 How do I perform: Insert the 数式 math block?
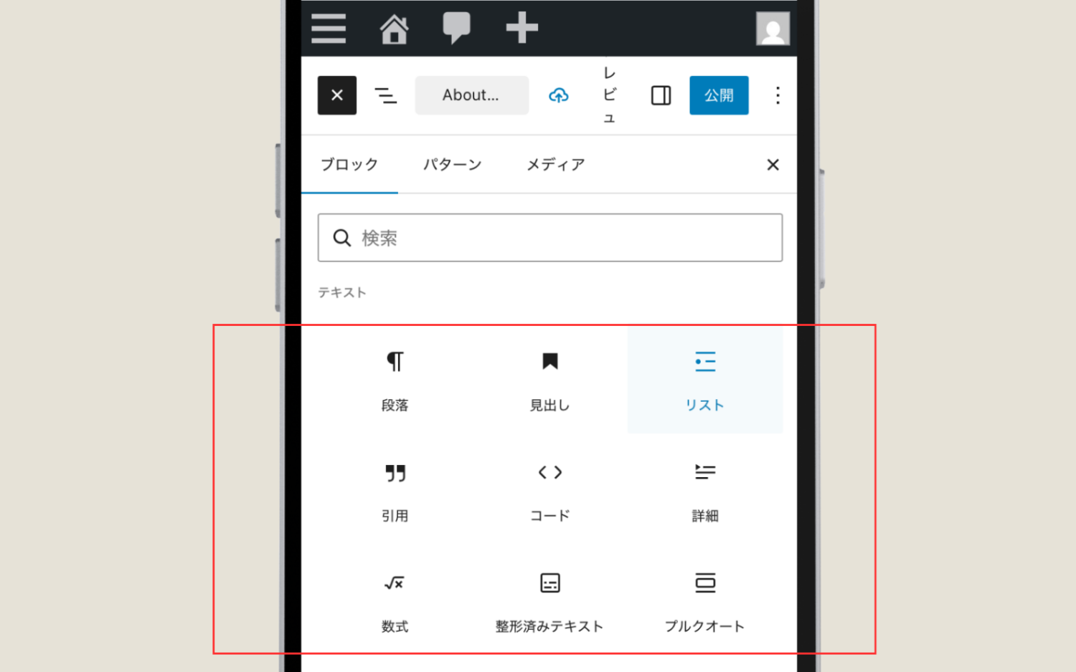click(x=395, y=603)
